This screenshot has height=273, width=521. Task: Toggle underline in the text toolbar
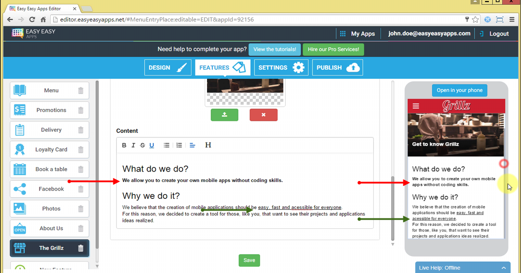[x=152, y=145]
